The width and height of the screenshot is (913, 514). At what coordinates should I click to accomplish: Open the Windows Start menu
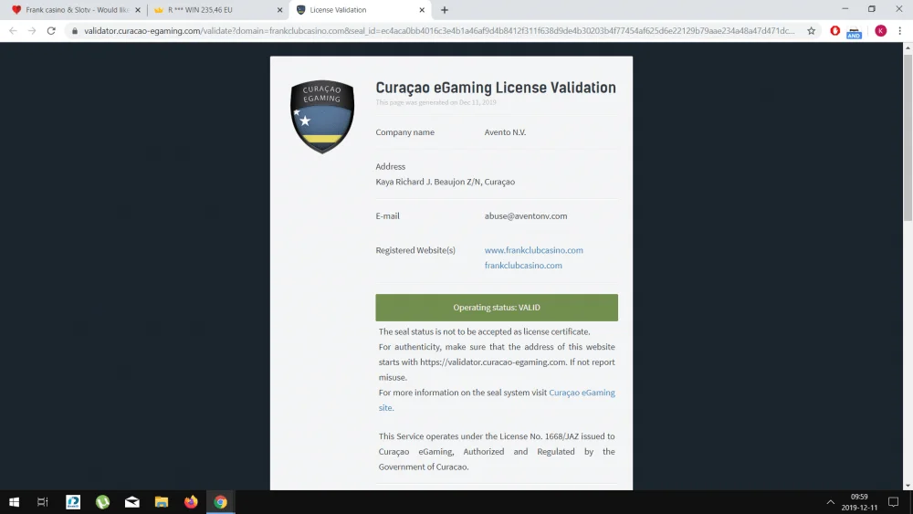tap(14, 502)
